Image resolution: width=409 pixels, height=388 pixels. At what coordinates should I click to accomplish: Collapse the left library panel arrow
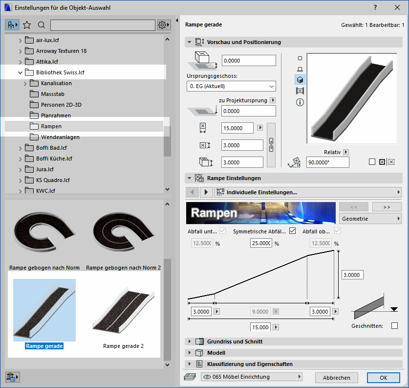[x=177, y=20]
